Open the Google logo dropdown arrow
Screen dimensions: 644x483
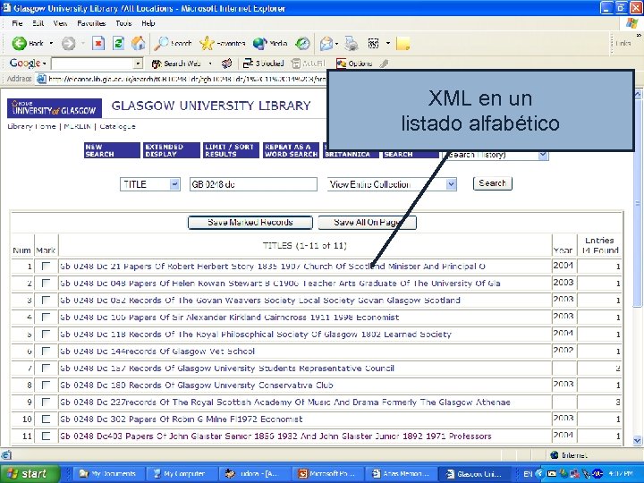pos(44,64)
